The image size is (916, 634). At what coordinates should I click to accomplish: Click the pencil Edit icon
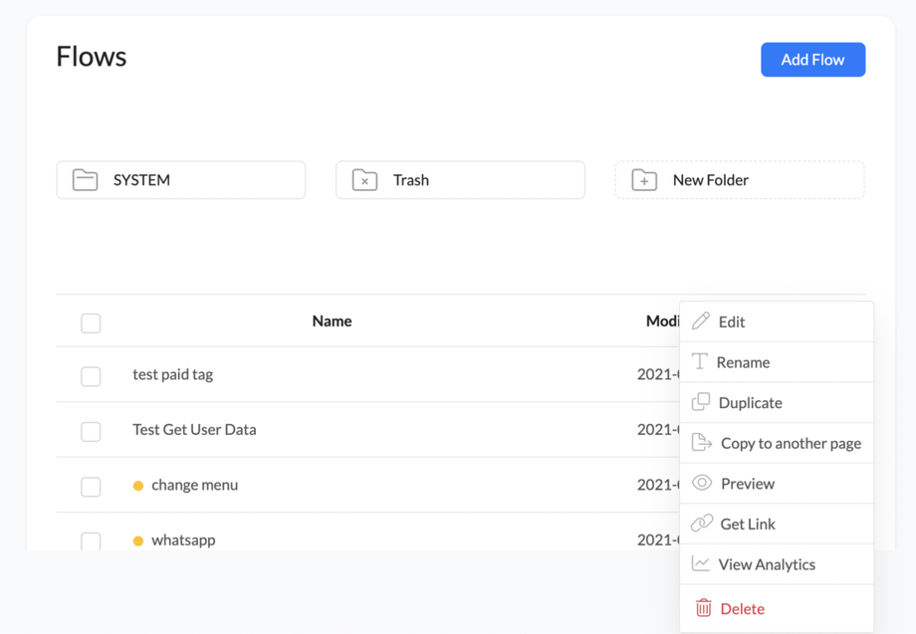[701, 321]
